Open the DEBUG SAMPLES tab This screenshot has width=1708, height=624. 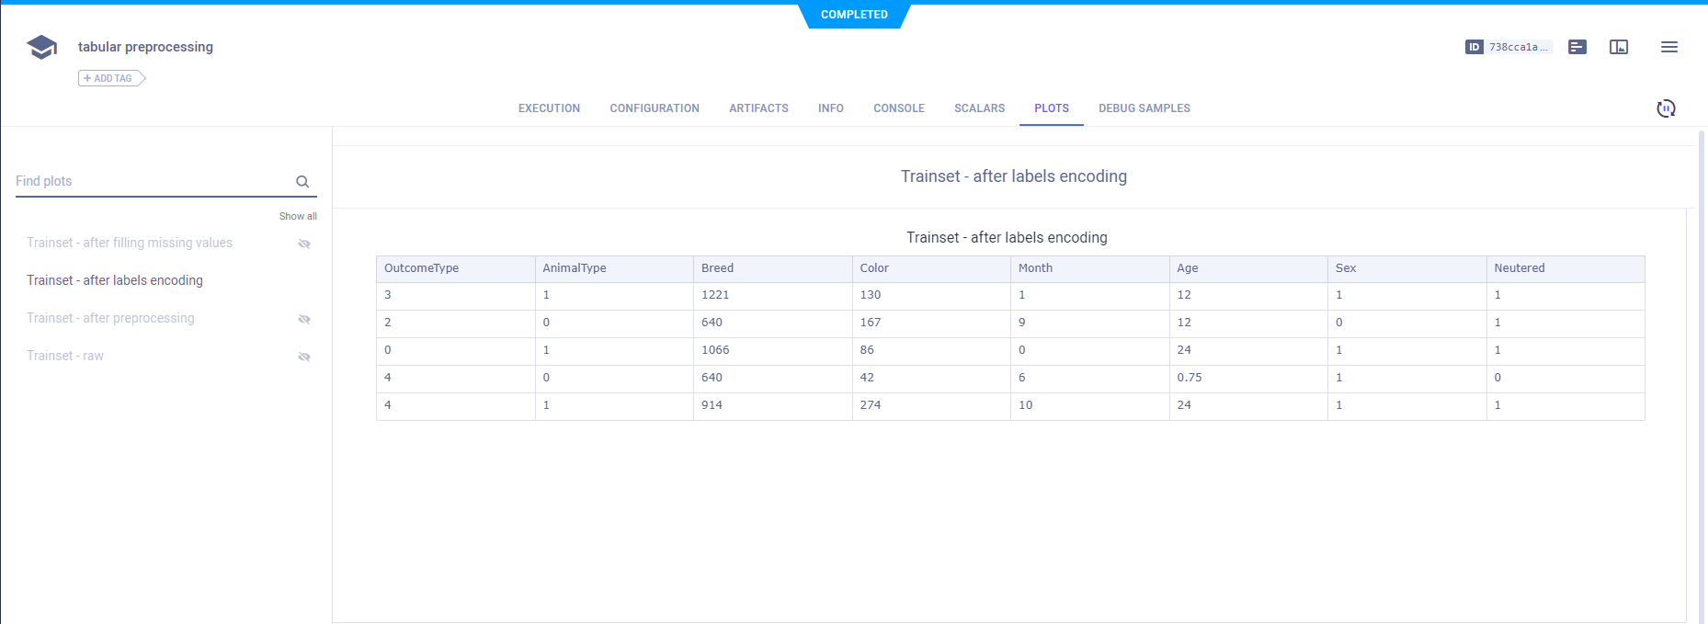1144,108
